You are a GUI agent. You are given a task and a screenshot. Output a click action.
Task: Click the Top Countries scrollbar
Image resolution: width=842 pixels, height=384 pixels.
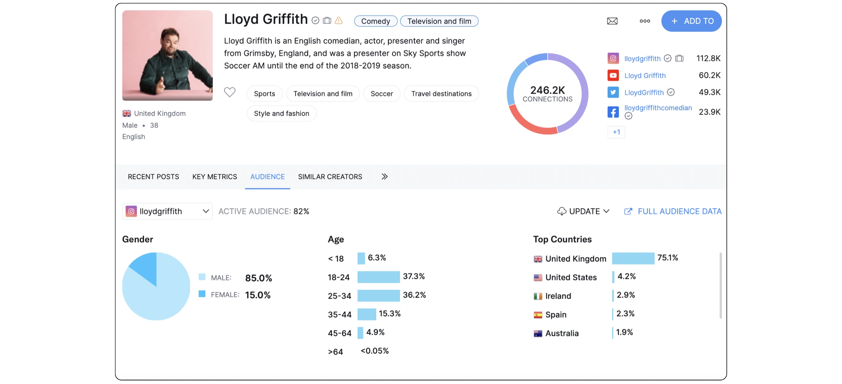[720, 285]
